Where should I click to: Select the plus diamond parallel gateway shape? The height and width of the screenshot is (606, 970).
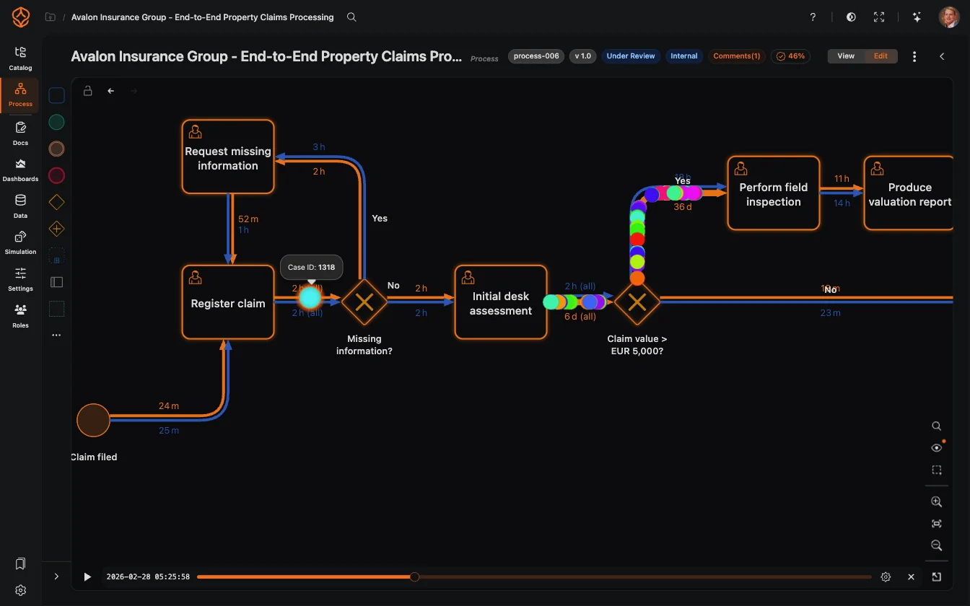[56, 229]
